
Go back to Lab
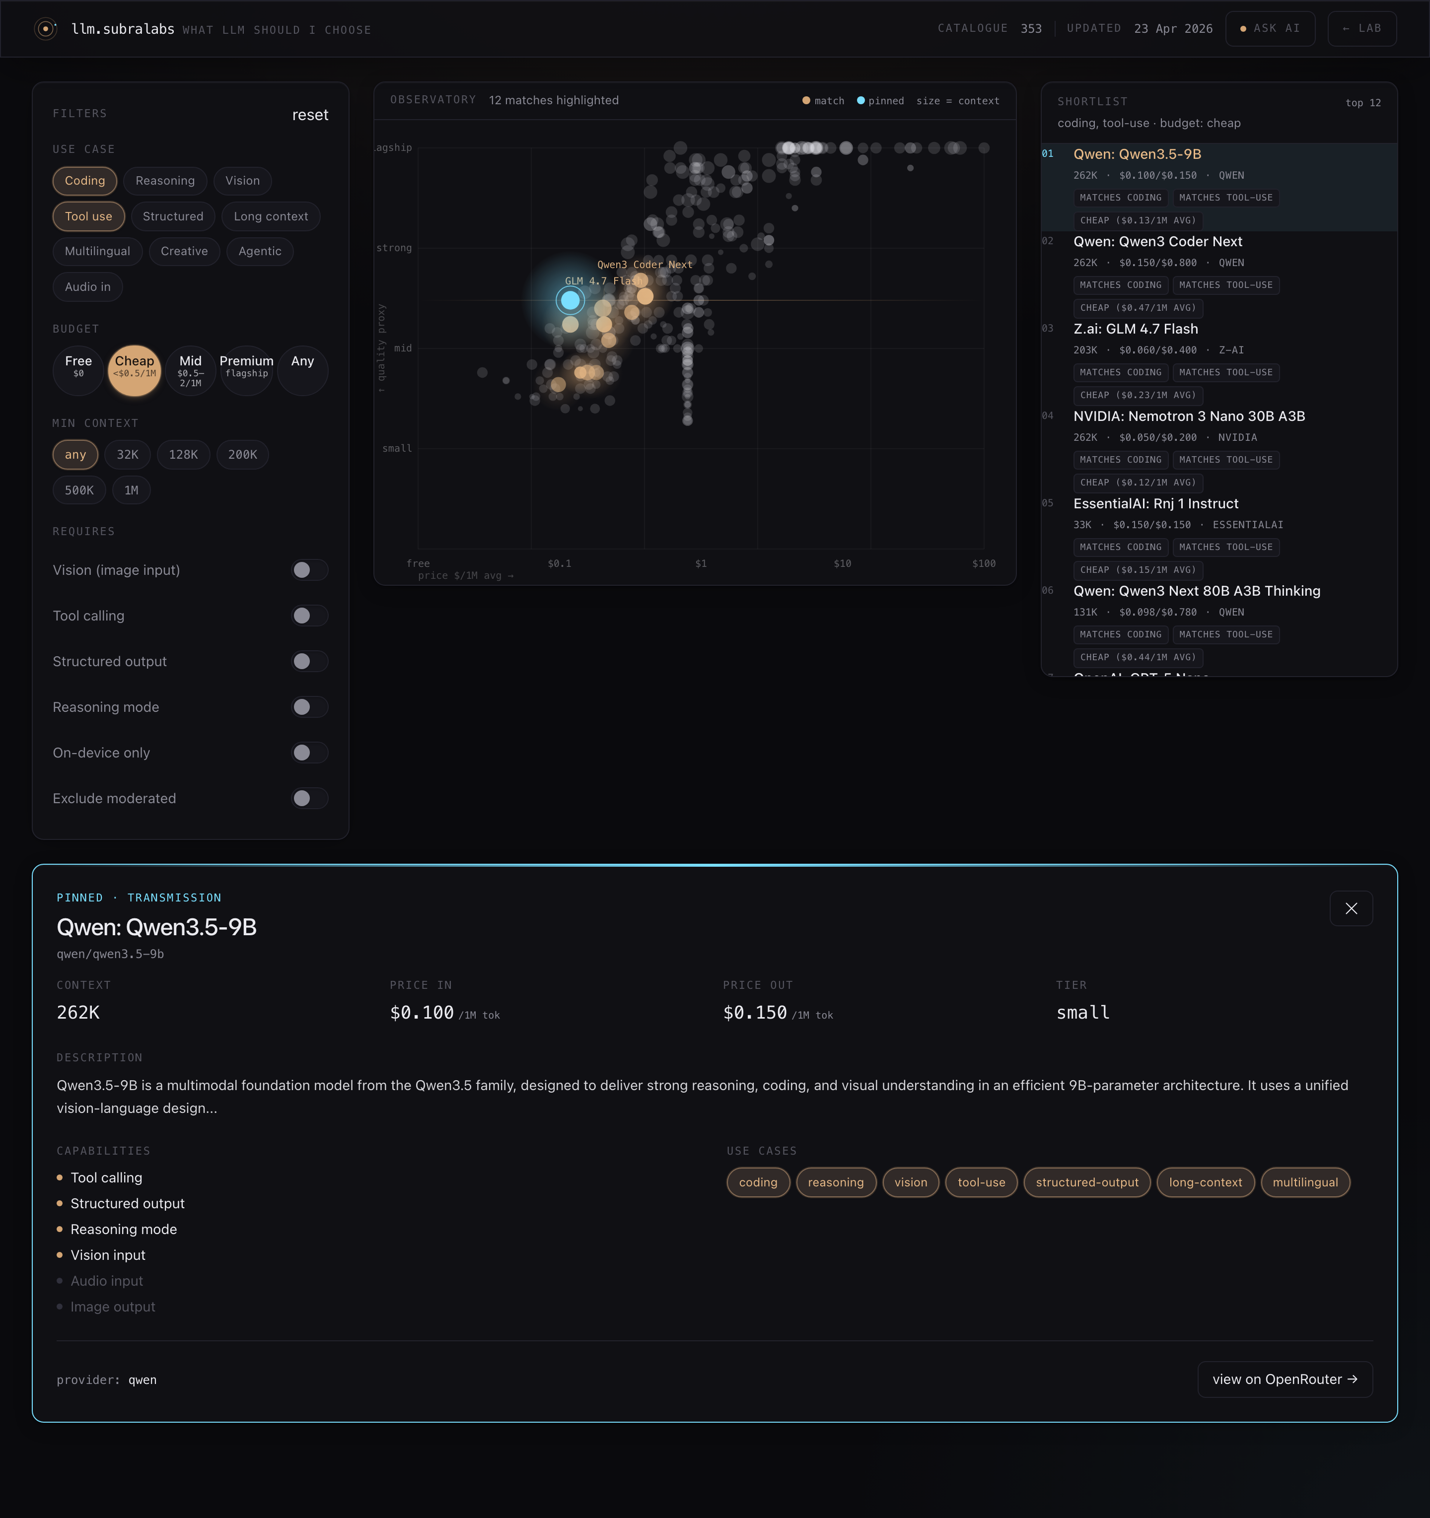[x=1362, y=28]
